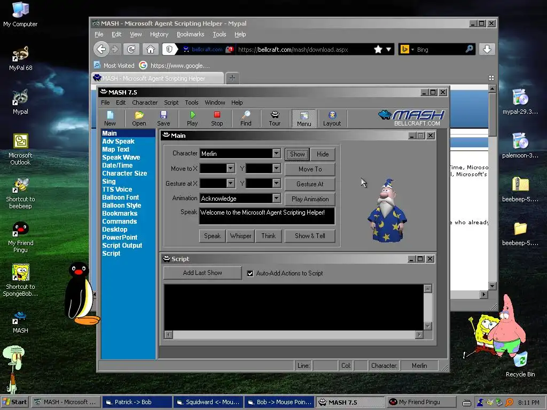
Task: Open the Character menu in MASH
Action: [145, 102]
